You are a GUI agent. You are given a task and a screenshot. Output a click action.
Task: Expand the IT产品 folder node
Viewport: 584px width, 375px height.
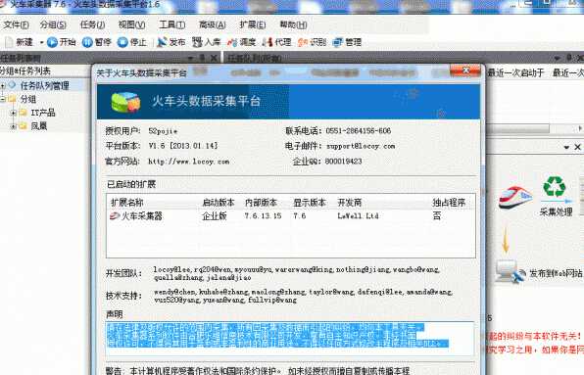coord(14,113)
